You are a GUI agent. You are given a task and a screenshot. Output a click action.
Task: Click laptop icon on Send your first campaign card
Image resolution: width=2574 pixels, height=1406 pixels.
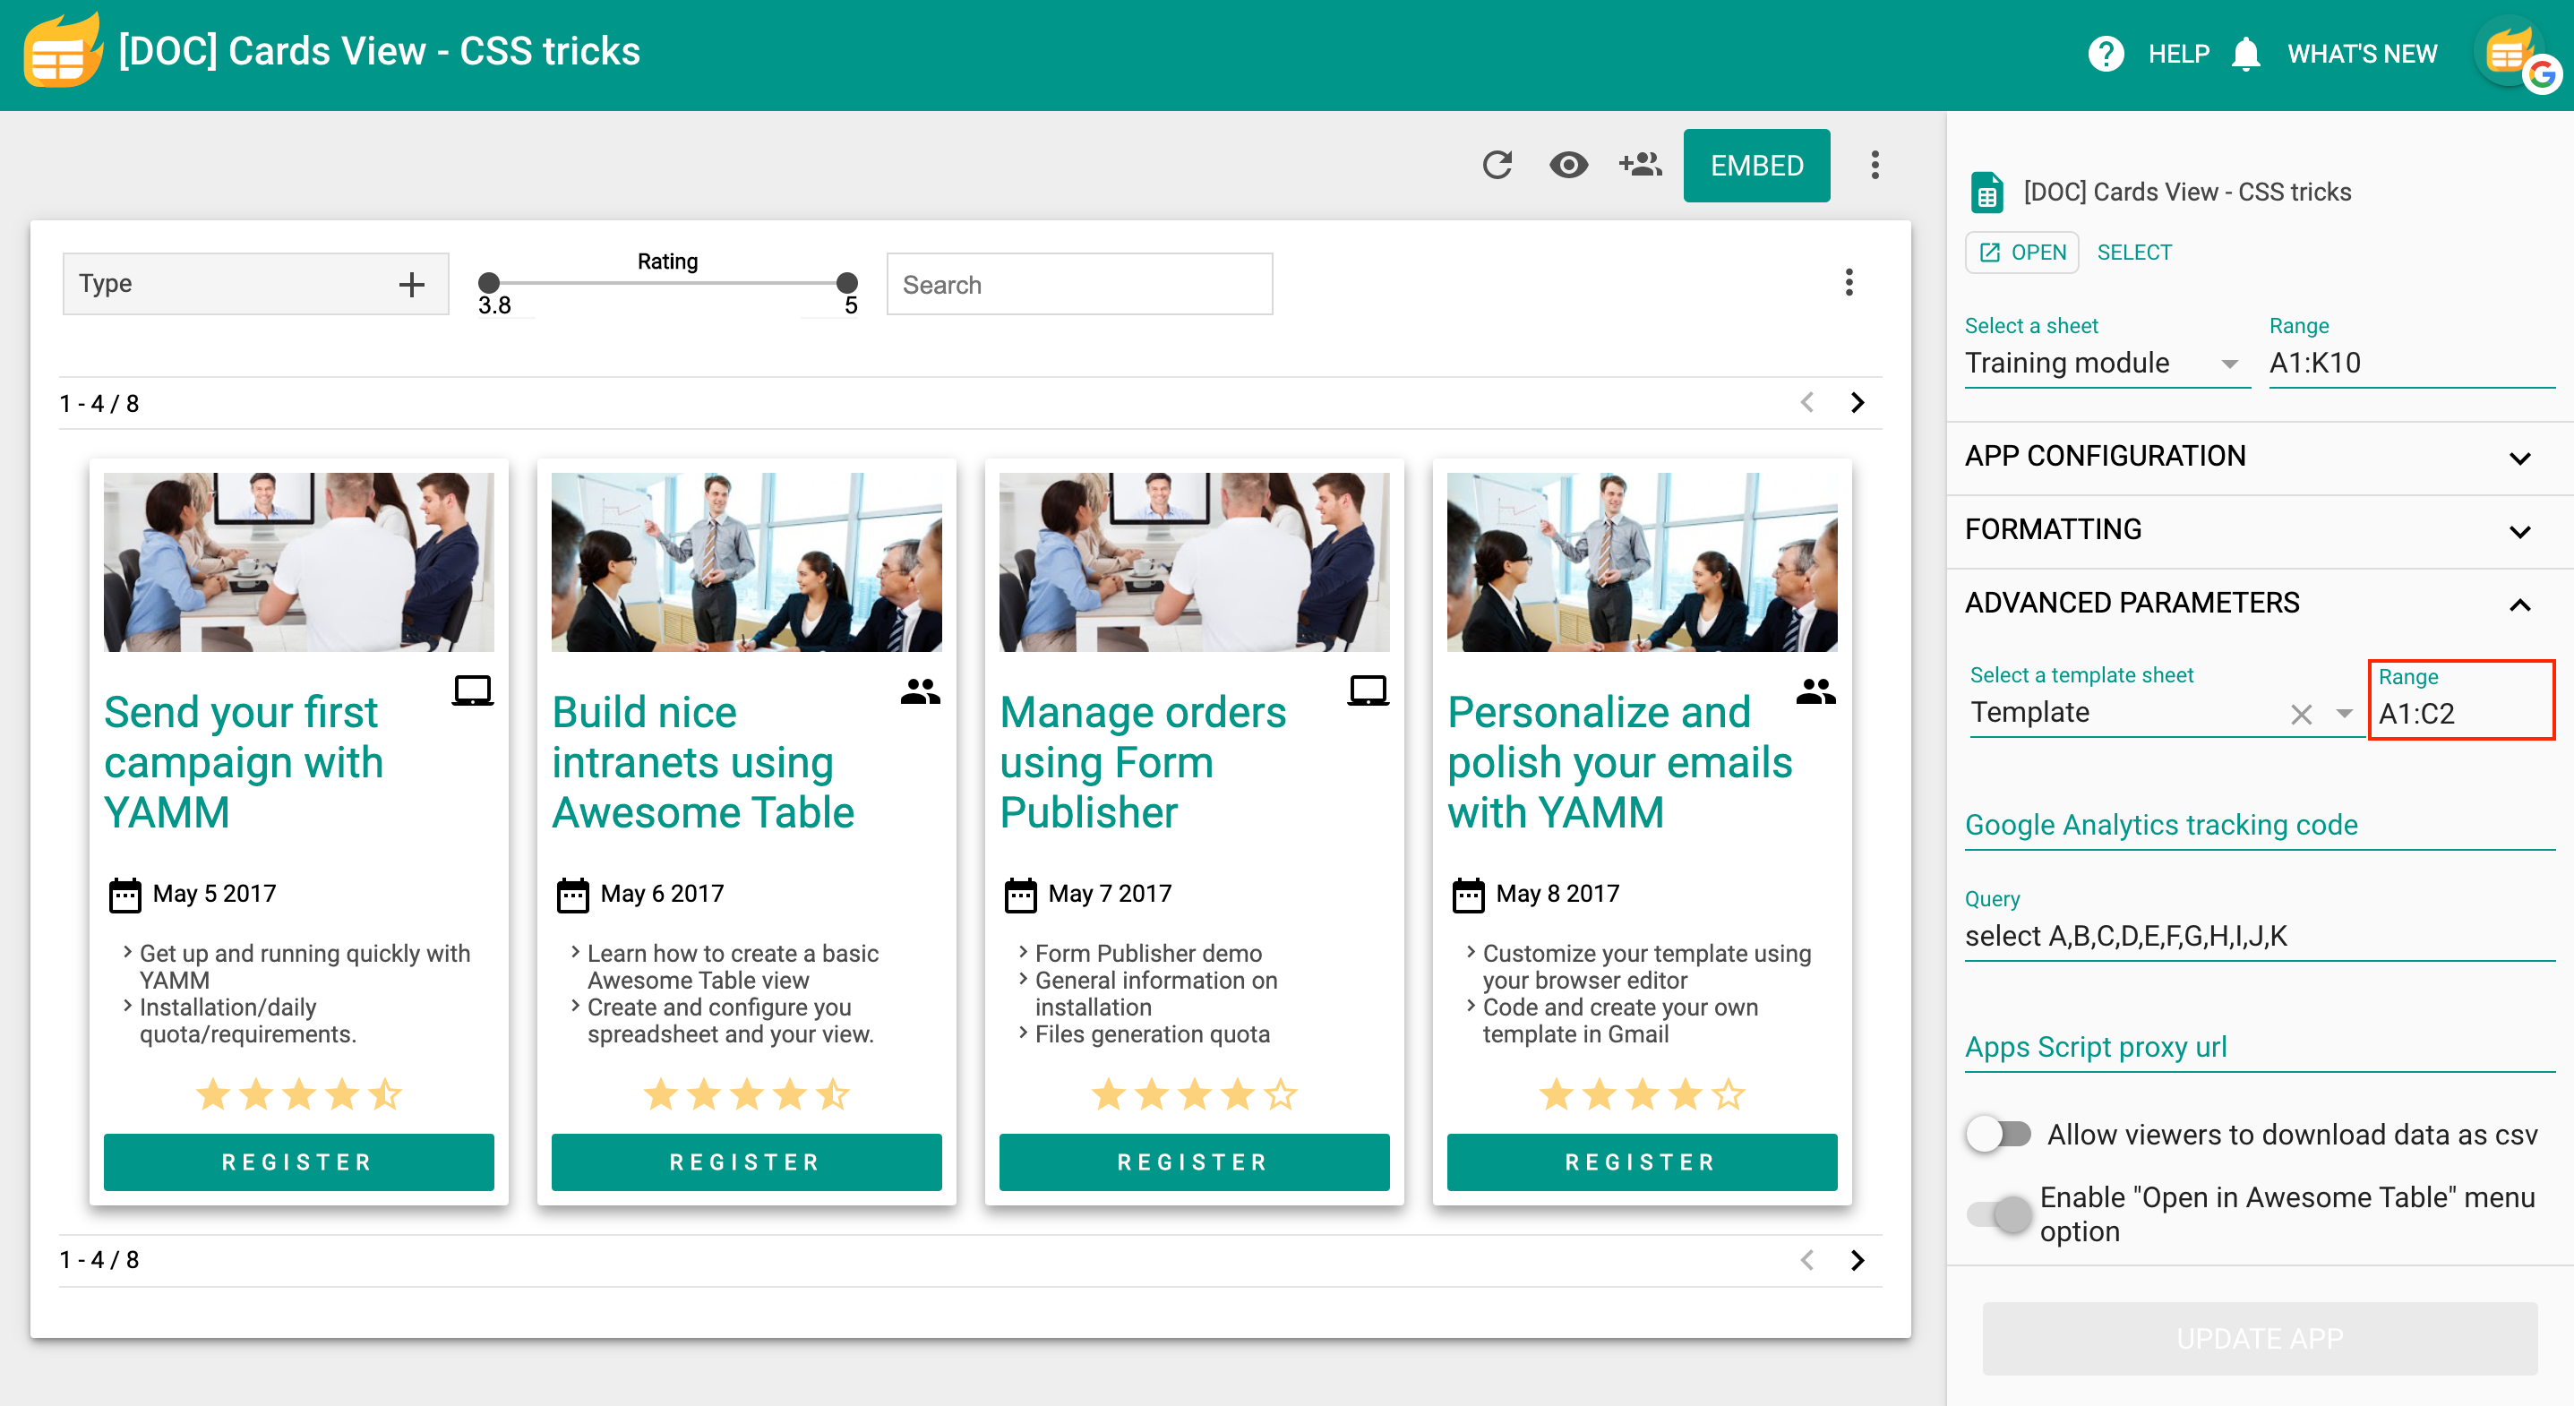pos(473,690)
